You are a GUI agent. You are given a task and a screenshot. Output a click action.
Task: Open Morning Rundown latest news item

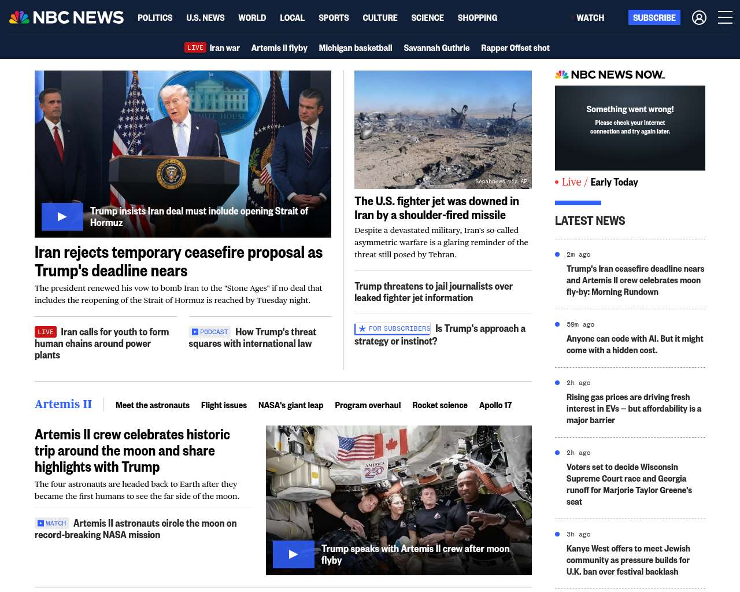click(635, 280)
